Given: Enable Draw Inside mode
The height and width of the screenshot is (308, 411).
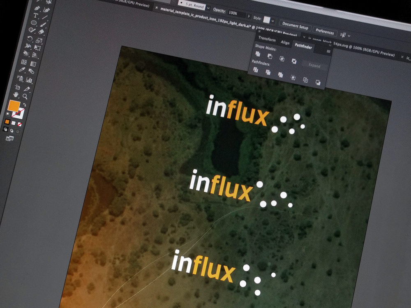Looking at the screenshot, I should (x=18, y=131).
